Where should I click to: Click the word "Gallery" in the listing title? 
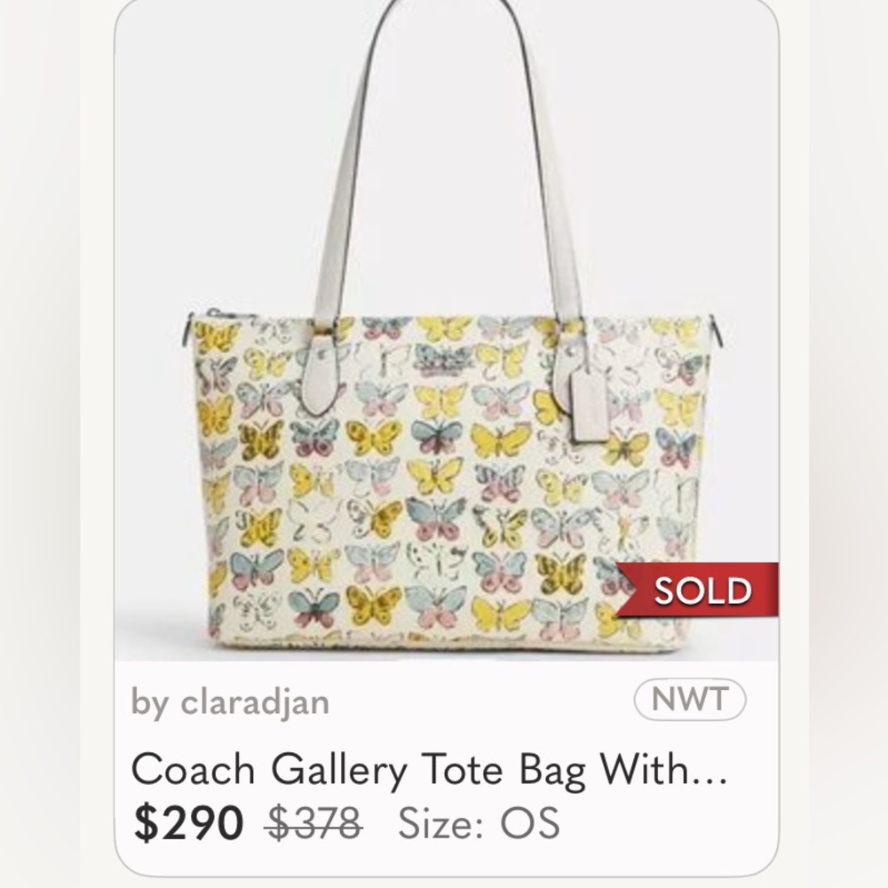click(339, 772)
